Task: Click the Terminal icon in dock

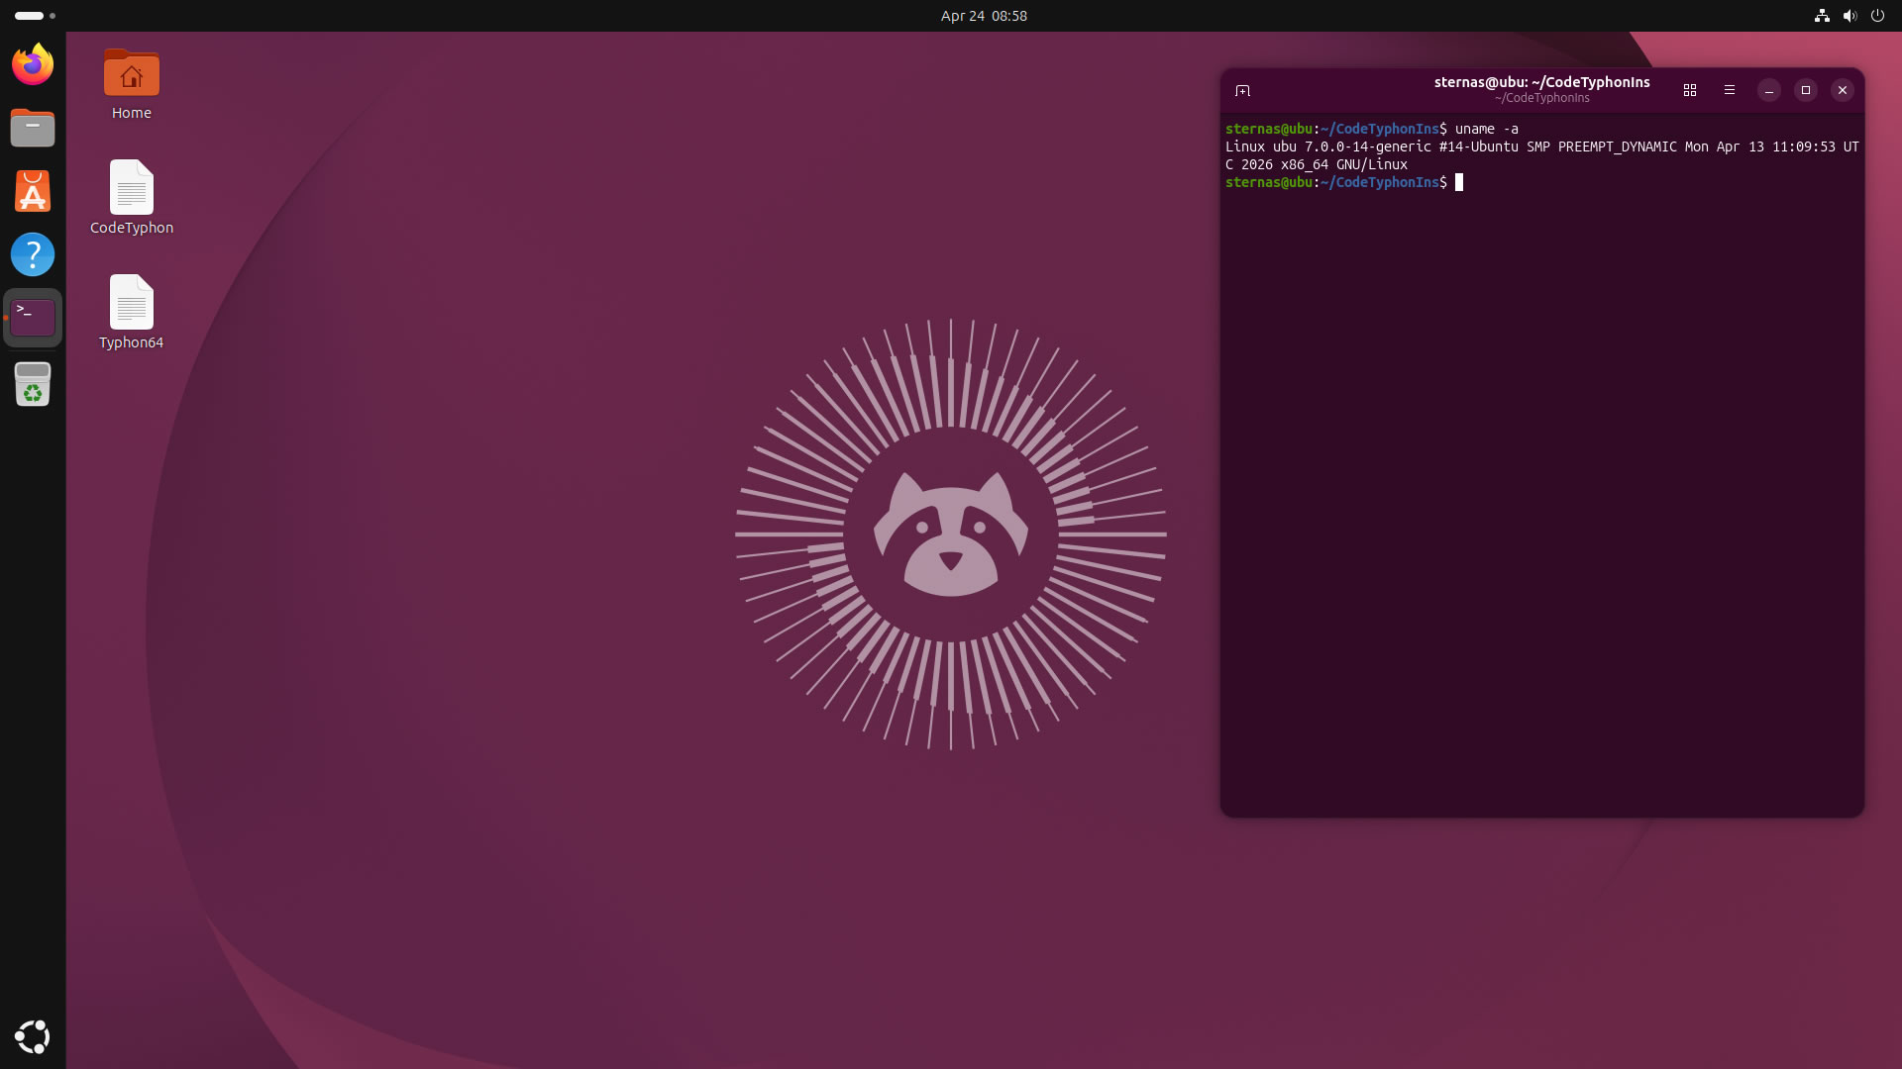Action: pos(33,318)
